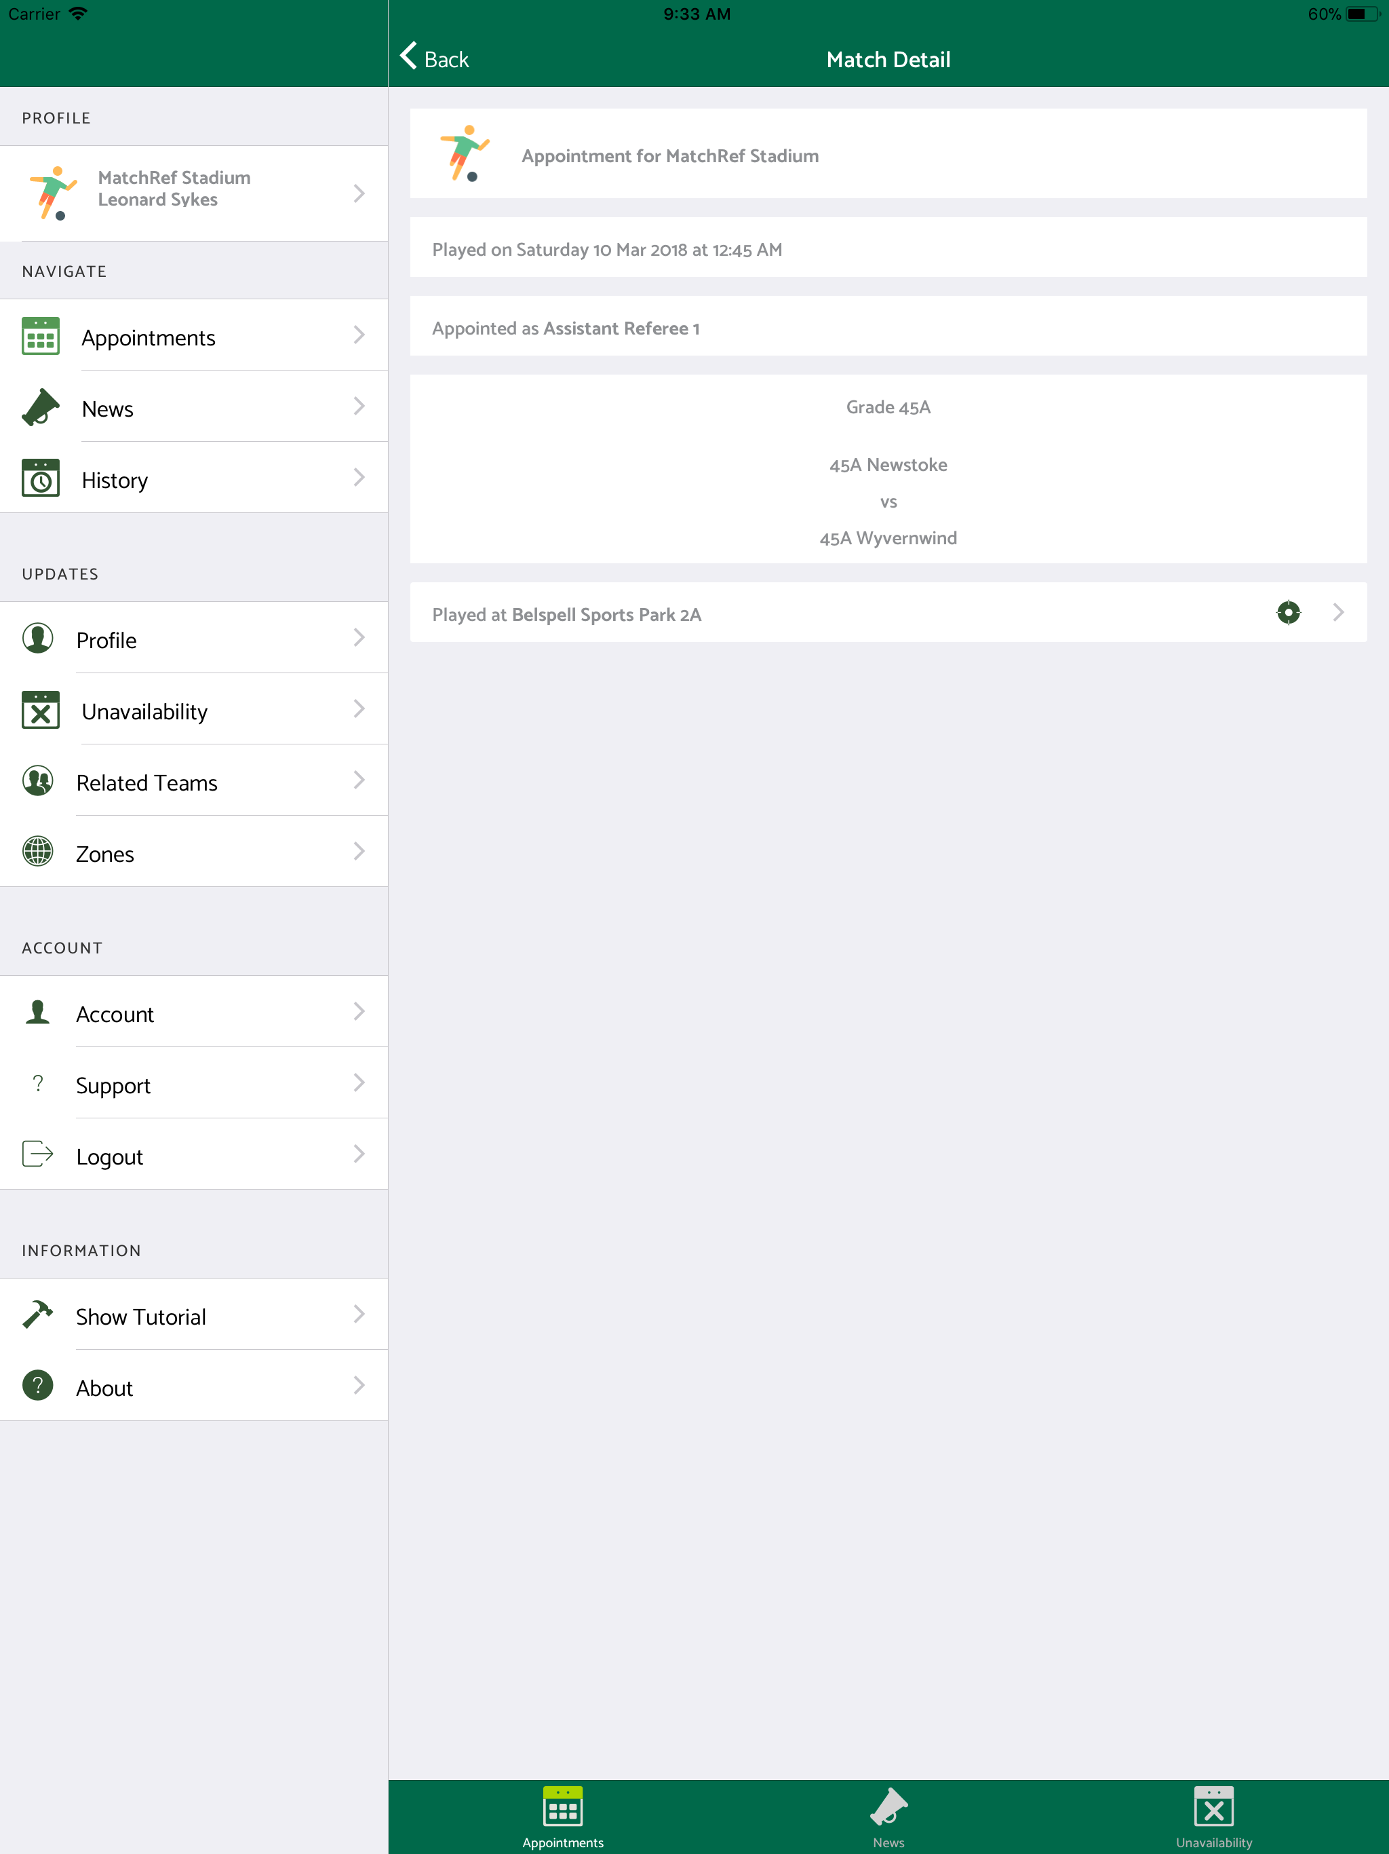
Task: Tap 'Appointment for MatchRef Stadium' text
Action: 670,156
